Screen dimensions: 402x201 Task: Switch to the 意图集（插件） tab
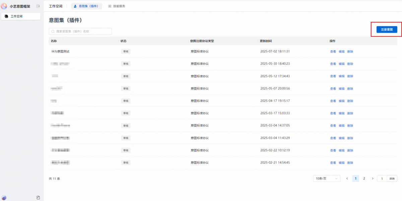(x=87, y=6)
